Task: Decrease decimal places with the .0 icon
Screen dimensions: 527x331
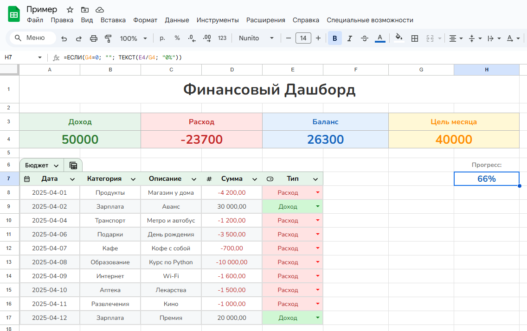Action: pyautogui.click(x=192, y=38)
